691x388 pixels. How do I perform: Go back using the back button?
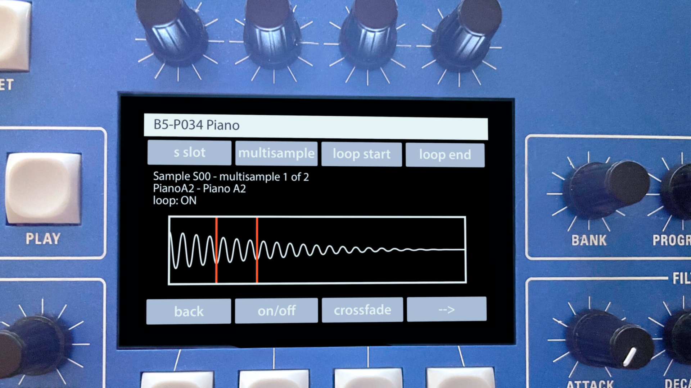point(189,311)
